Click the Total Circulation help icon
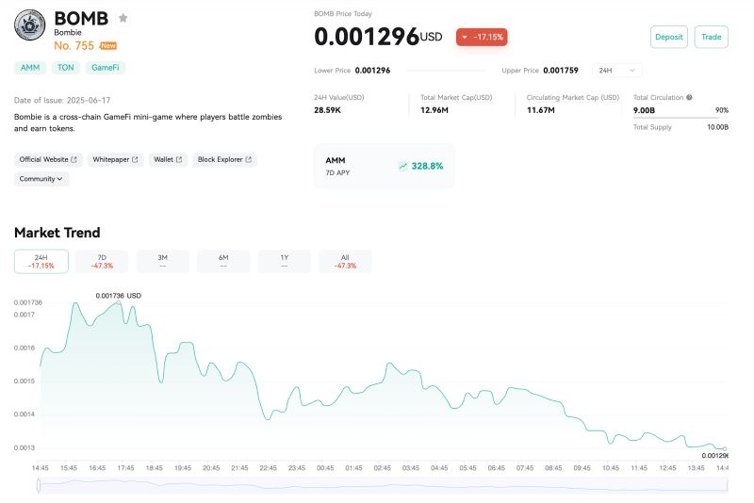 [689, 97]
